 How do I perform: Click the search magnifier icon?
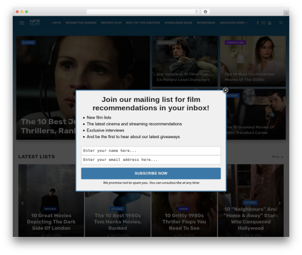coord(281,23)
